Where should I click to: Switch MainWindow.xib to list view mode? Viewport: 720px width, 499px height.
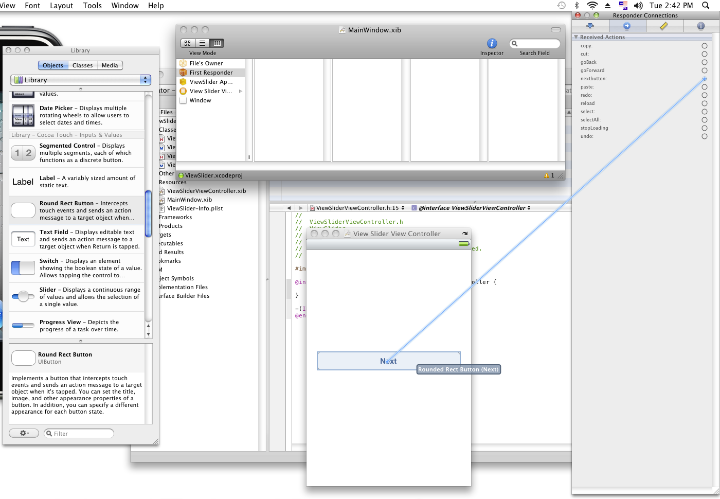[203, 43]
